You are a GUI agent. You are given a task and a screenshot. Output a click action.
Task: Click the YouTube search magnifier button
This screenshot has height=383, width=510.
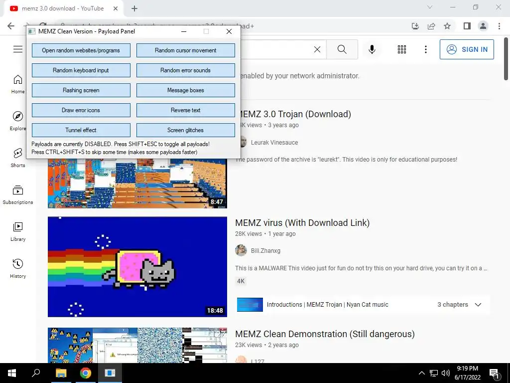coord(342,49)
